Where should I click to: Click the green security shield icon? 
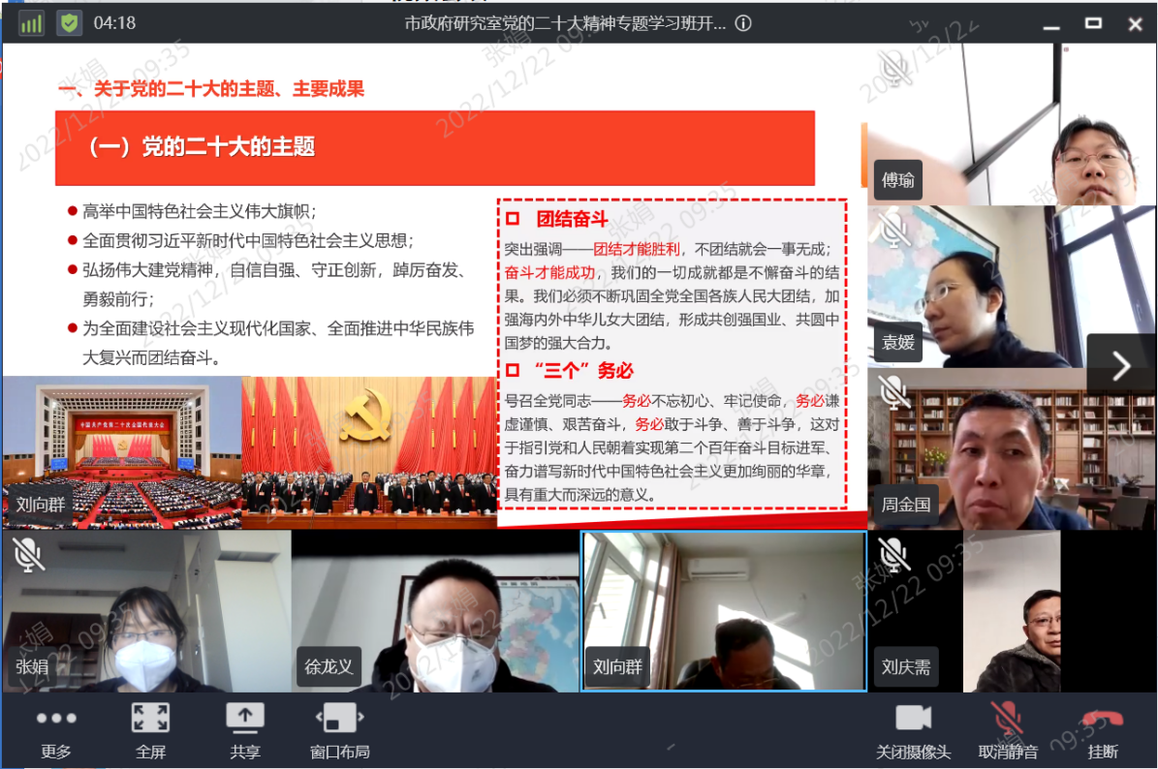[x=69, y=23]
